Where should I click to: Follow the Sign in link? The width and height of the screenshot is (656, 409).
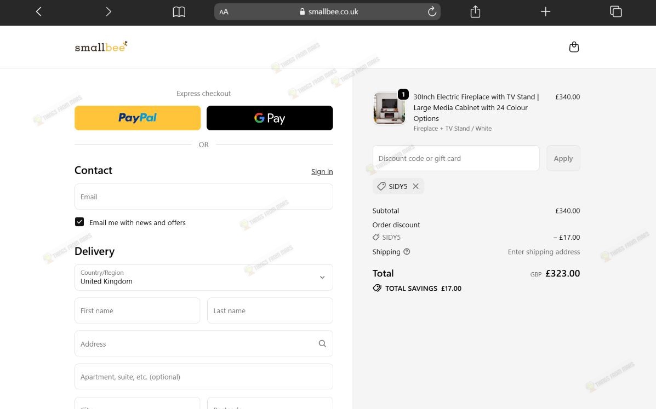point(322,171)
